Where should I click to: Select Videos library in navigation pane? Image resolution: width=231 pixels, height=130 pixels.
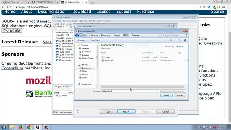(x=85, y=78)
